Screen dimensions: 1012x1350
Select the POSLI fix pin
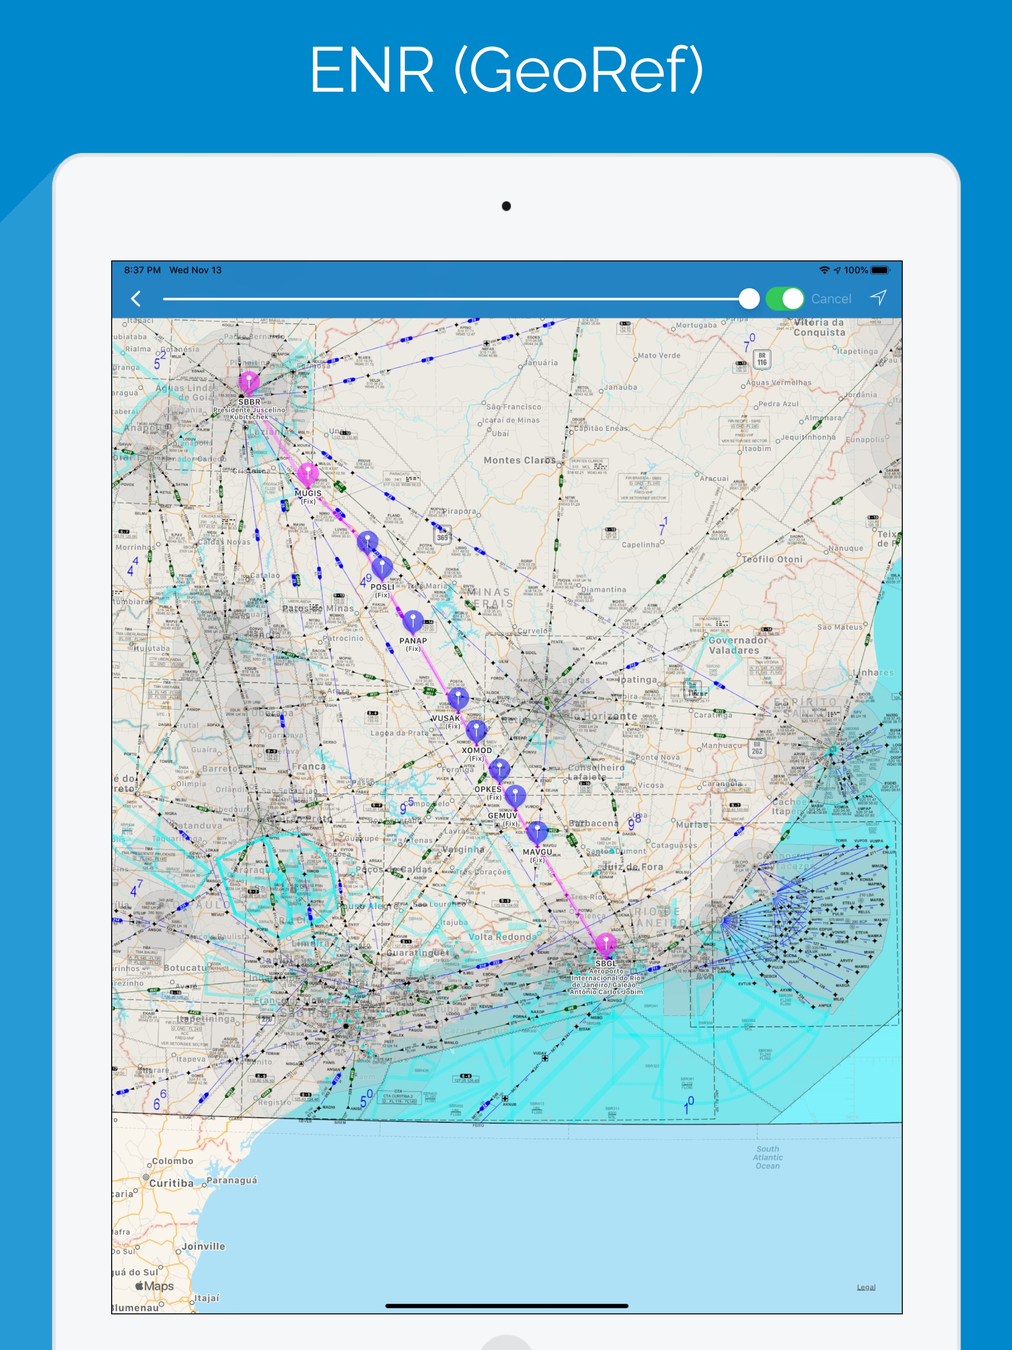click(x=382, y=568)
